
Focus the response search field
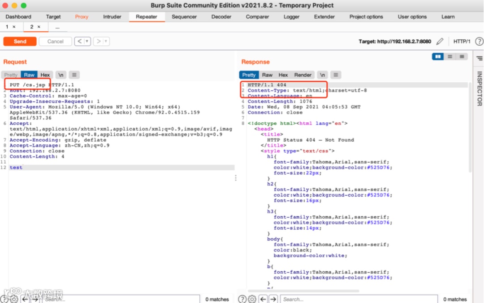coord(359,299)
